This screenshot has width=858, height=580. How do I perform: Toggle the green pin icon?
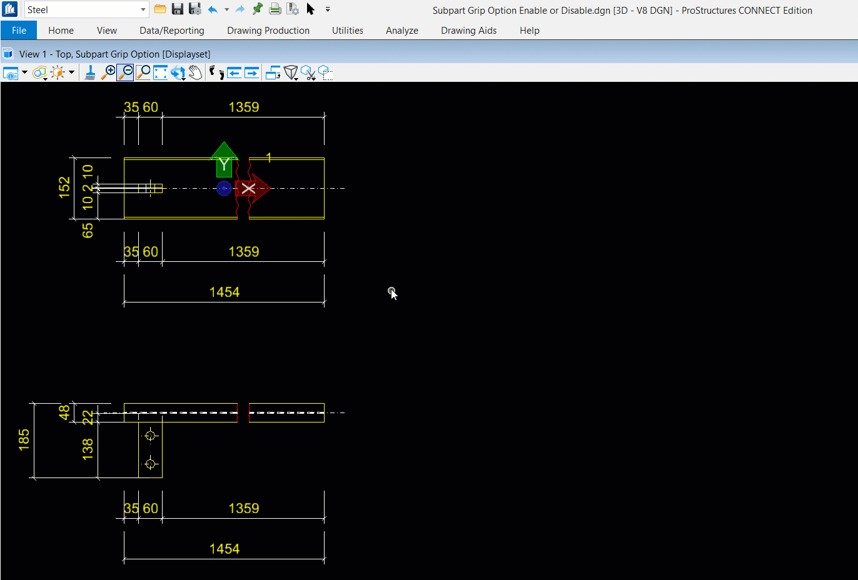257,9
